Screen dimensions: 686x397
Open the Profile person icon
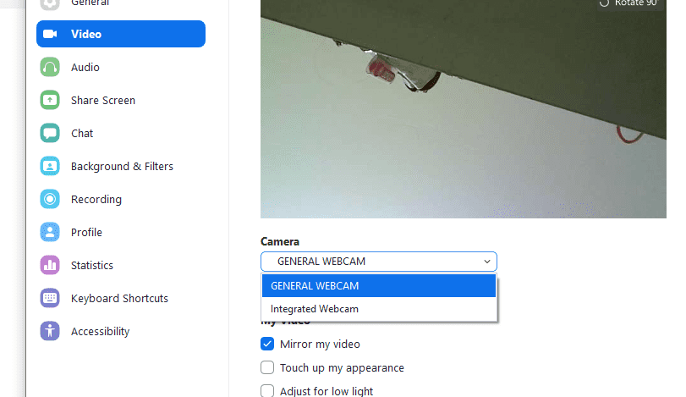(x=50, y=232)
